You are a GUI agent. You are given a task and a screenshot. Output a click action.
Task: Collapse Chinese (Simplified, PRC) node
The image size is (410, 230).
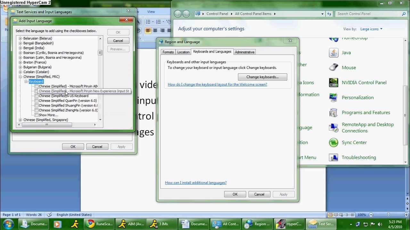[20, 77]
